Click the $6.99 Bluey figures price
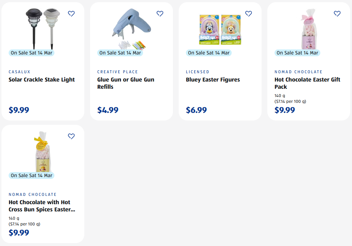352x246 pixels. click(196, 110)
